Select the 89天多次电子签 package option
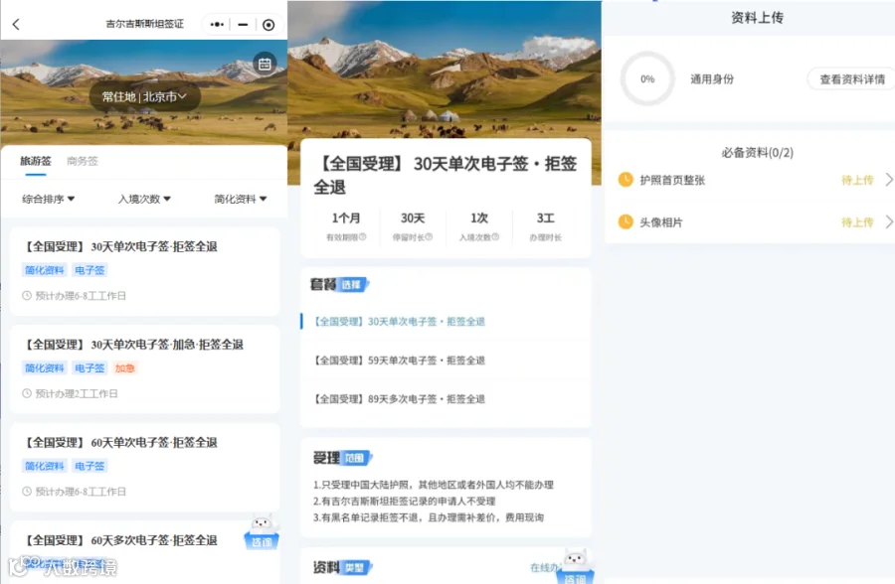Image resolution: width=895 pixels, height=584 pixels. (x=400, y=399)
